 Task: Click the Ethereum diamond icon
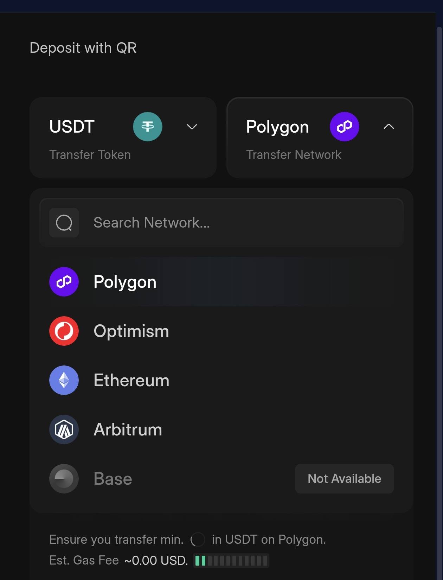(64, 380)
